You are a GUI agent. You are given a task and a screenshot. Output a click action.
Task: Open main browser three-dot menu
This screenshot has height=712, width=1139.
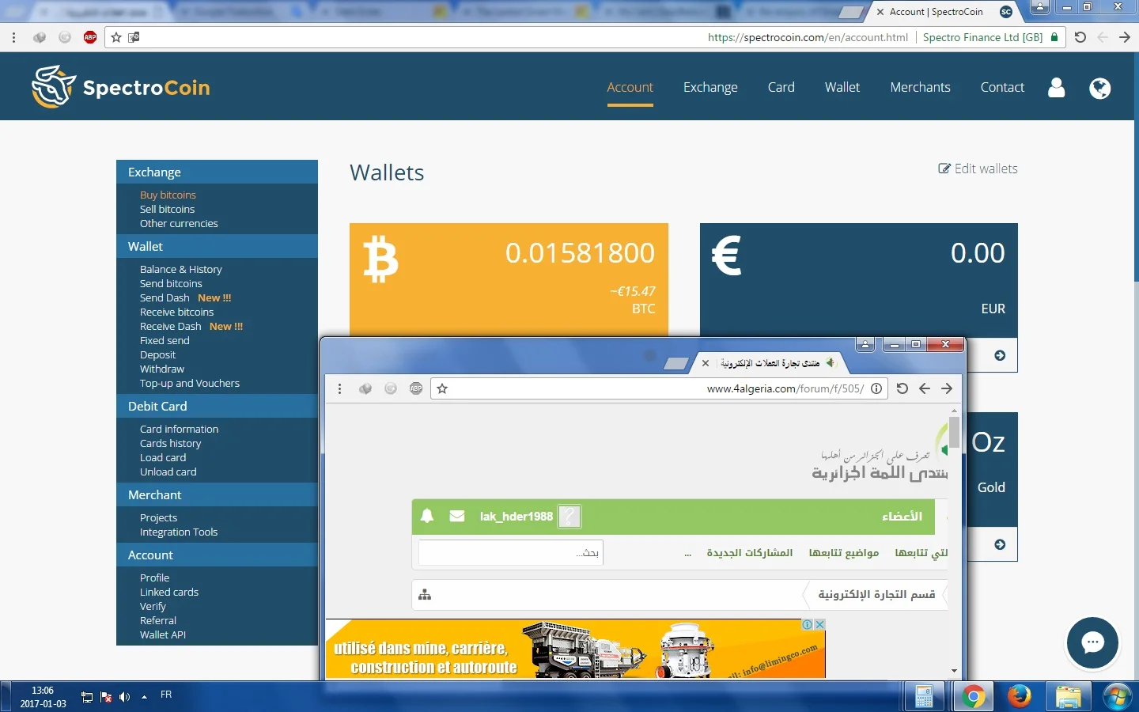pos(13,37)
